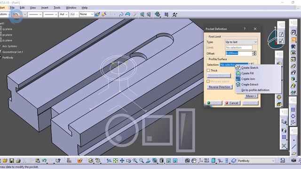Click the Circular Pattern icon
Viewport: 301px width, 169px height.
click(x=293, y=116)
